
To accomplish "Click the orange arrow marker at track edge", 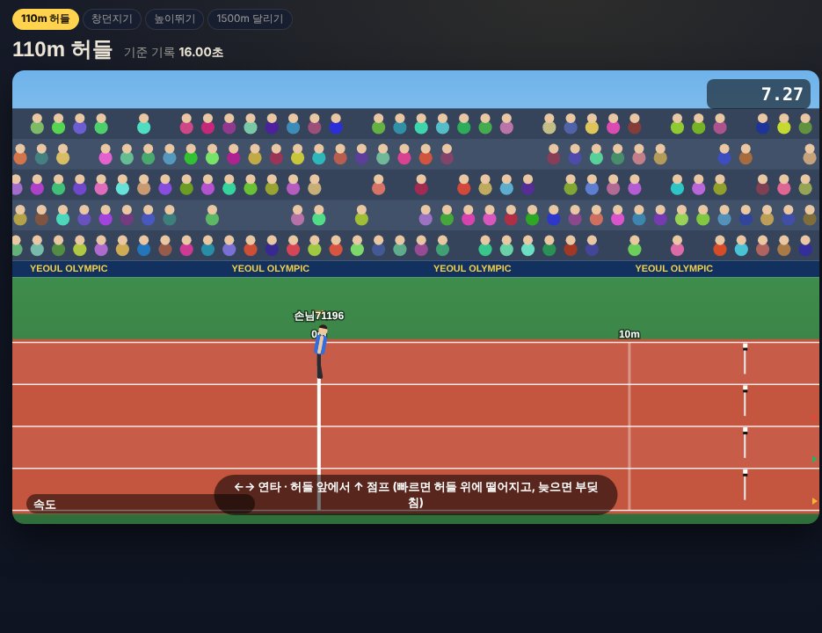I will pyautogui.click(x=815, y=501).
